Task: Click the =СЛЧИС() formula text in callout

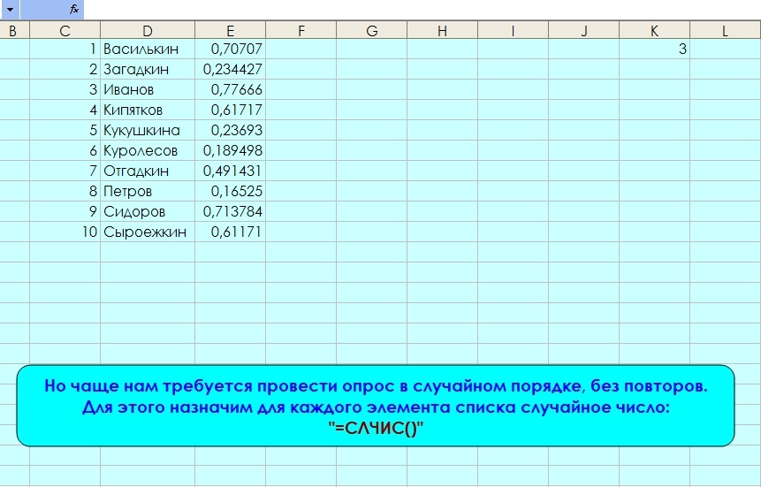Action: point(376,429)
